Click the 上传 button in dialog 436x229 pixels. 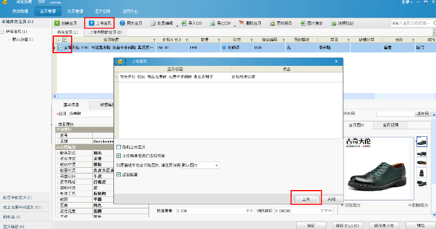pyautogui.click(x=306, y=199)
